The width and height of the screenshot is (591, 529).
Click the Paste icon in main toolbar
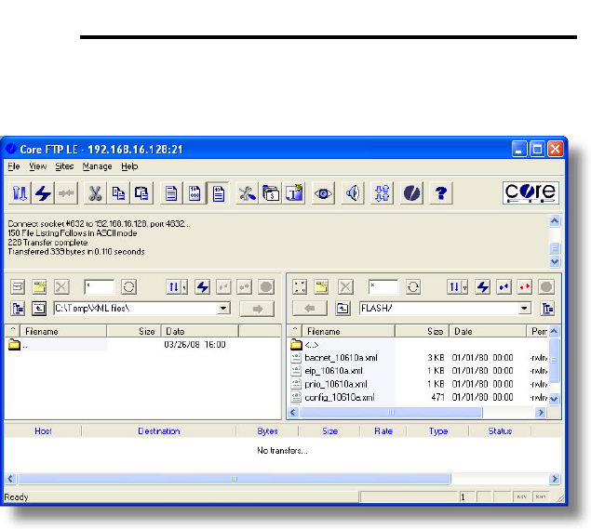[x=141, y=193]
